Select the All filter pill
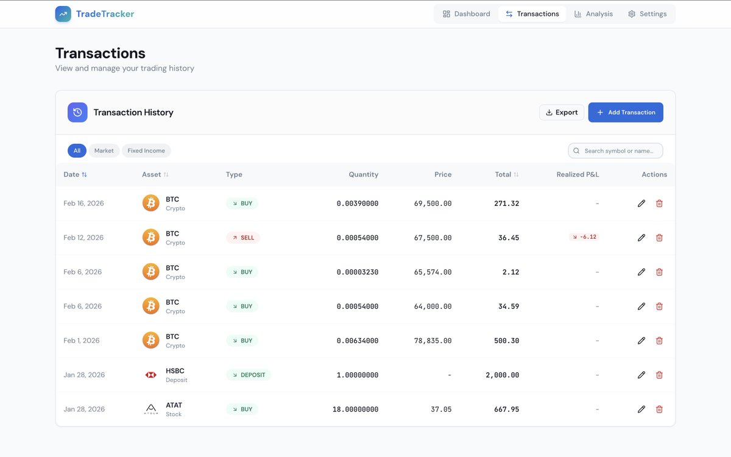Screen dimensions: 731x457 pos(77,151)
